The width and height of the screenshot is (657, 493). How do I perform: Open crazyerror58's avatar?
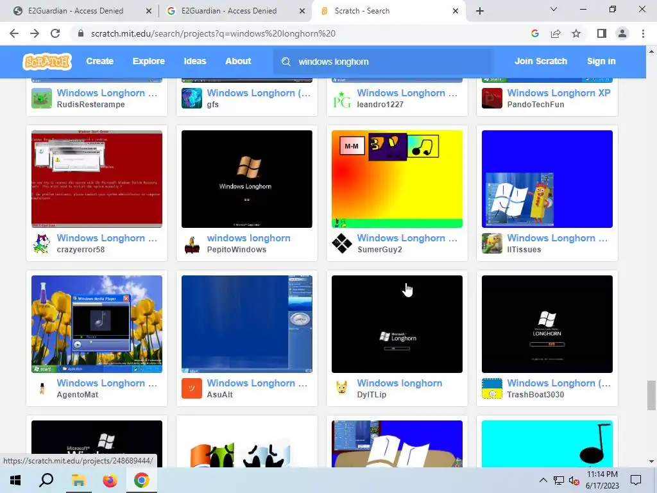pyautogui.click(x=42, y=243)
